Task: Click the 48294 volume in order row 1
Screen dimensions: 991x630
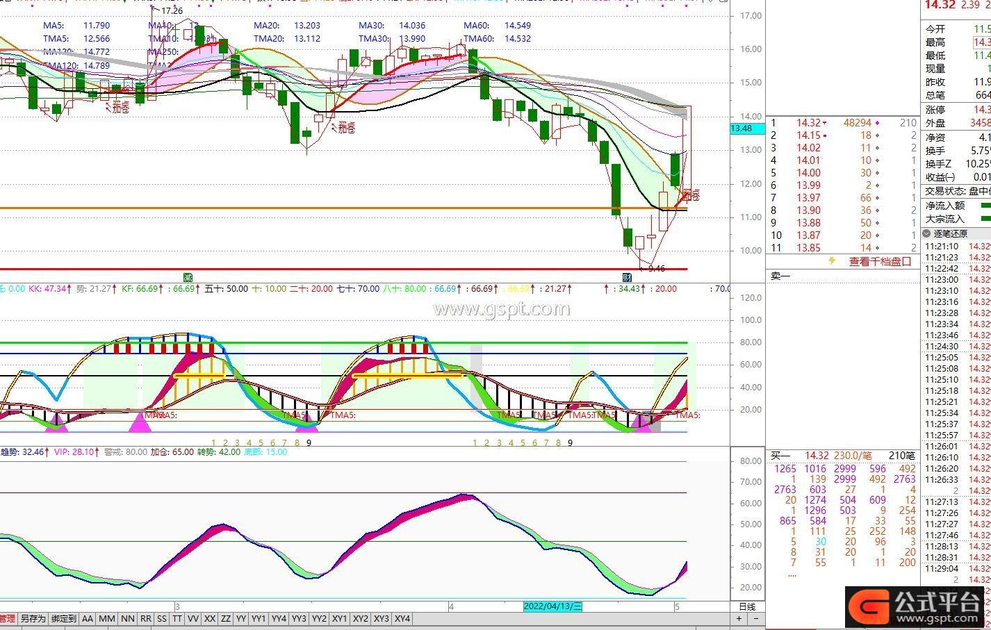Action: tap(858, 123)
